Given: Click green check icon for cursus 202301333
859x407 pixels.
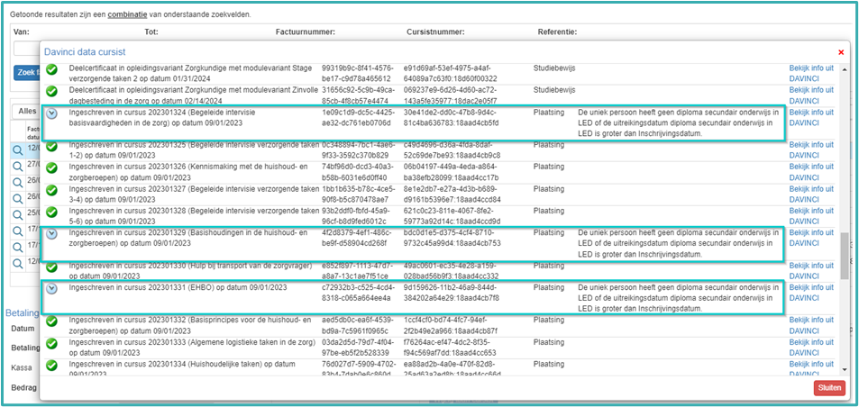Looking at the screenshot, I should 51,343.
